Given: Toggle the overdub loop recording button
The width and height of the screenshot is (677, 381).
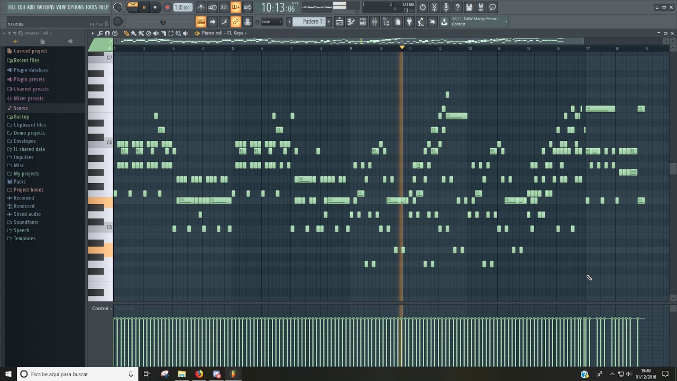Looking at the screenshot, I should tap(236, 7).
